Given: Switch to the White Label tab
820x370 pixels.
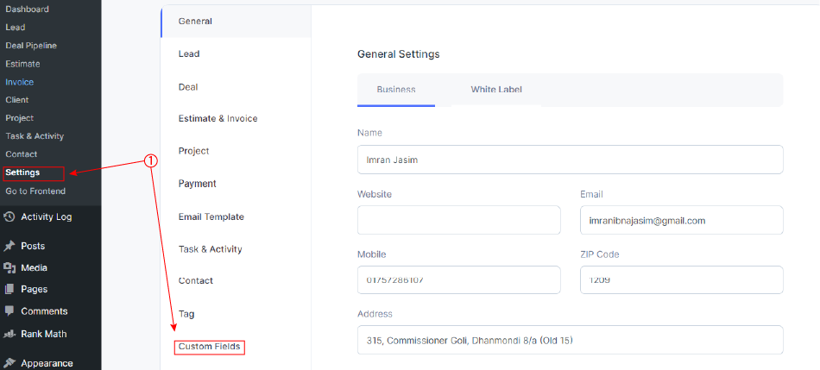Looking at the screenshot, I should tap(496, 90).
